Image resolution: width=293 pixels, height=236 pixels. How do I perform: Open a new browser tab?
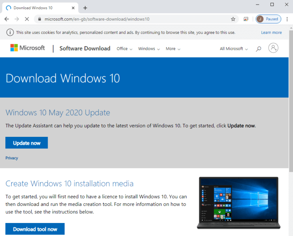tap(85, 8)
